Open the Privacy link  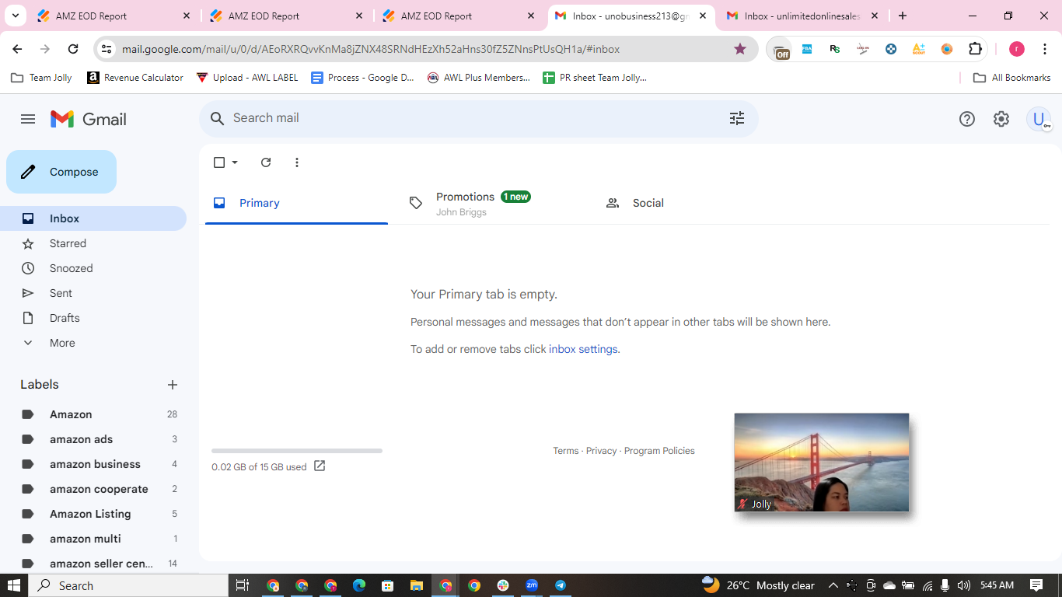pyautogui.click(x=601, y=451)
